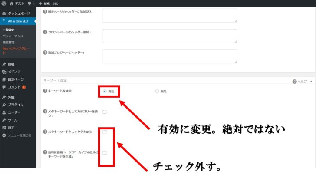Collapse sidebar with メニューを閉じる

(18, 135)
